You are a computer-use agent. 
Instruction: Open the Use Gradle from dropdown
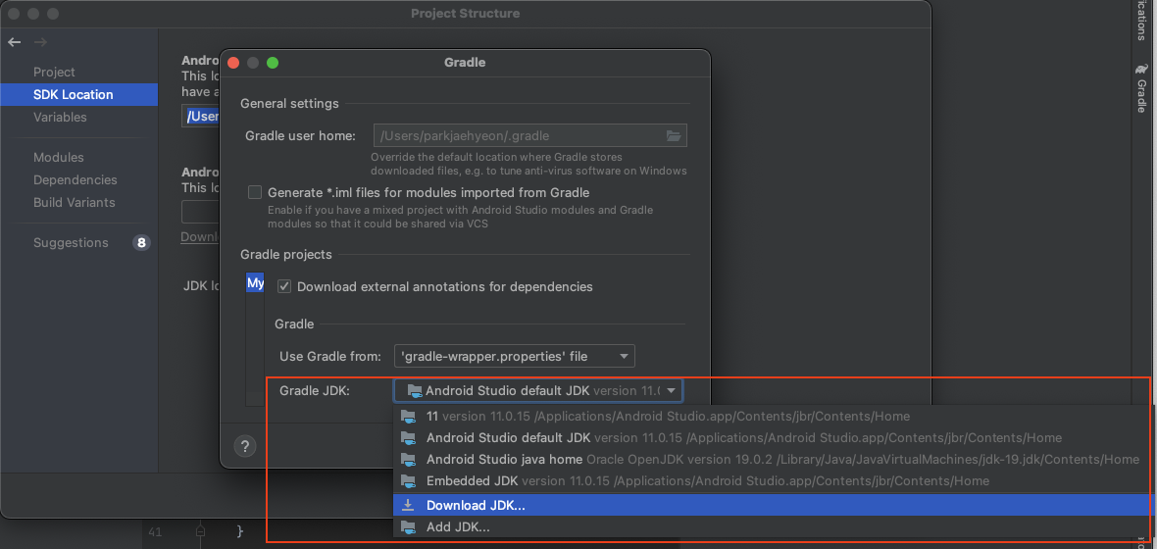(515, 357)
